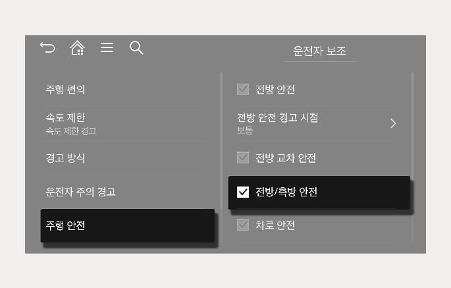Click the 운전자 보조 title tab
The height and width of the screenshot is (288, 451).
(x=319, y=51)
